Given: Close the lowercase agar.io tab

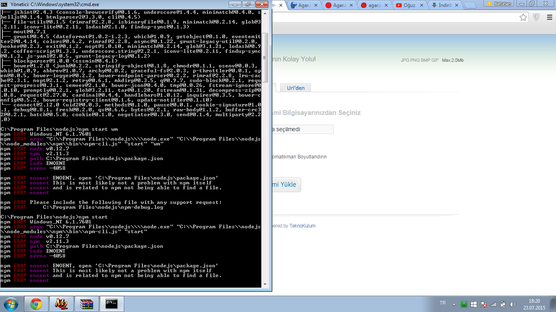Looking at the screenshot, I should click(x=387, y=5).
